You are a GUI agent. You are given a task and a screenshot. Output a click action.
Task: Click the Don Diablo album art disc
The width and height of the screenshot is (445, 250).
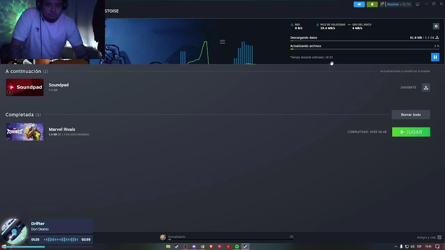[13, 232]
